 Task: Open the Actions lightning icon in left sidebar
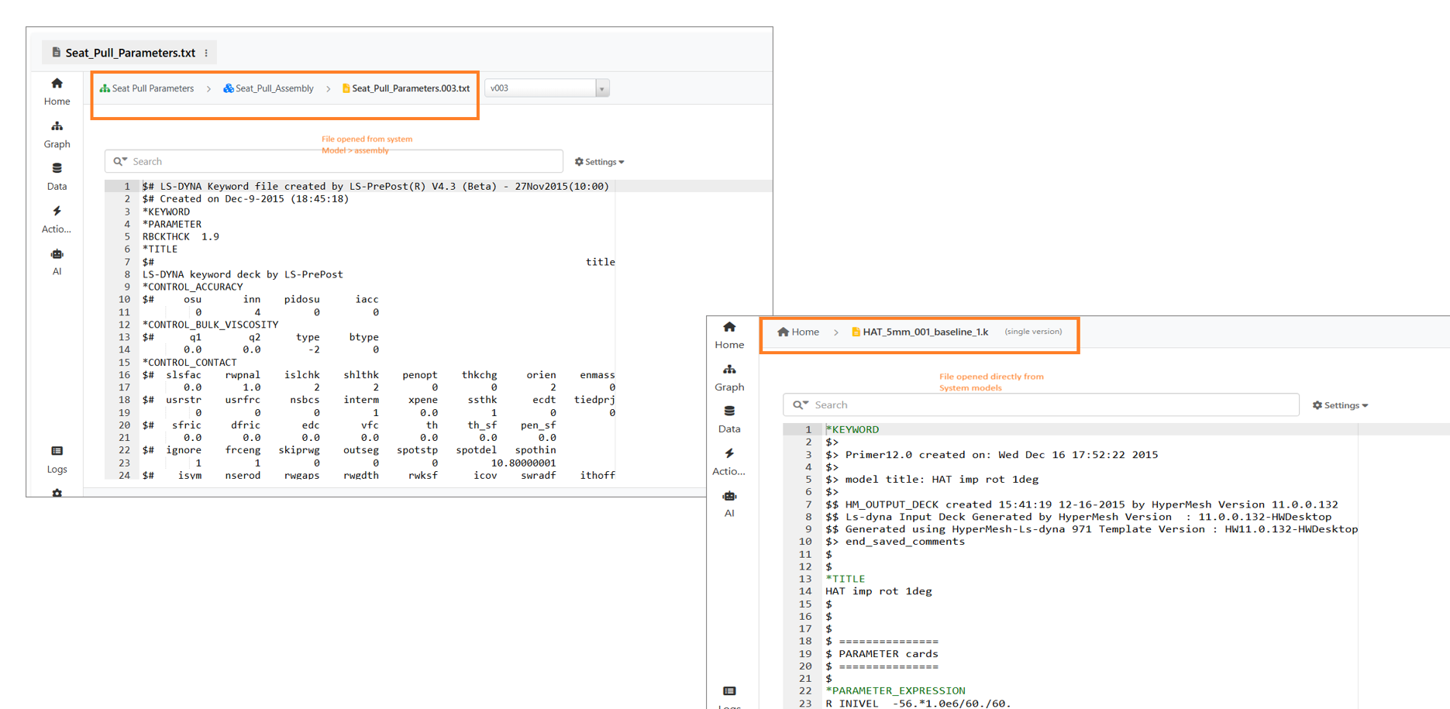tap(57, 219)
